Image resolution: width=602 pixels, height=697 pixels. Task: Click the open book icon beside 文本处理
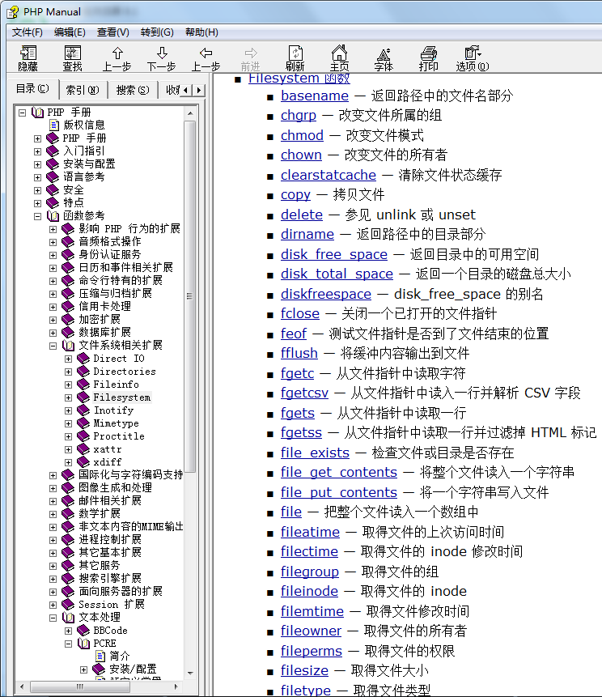tap(69, 618)
